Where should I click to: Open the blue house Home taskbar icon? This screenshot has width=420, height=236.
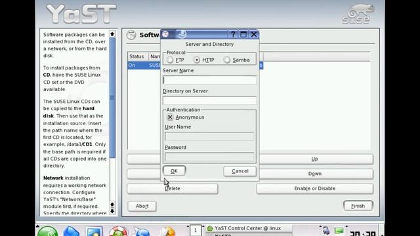click(71, 231)
